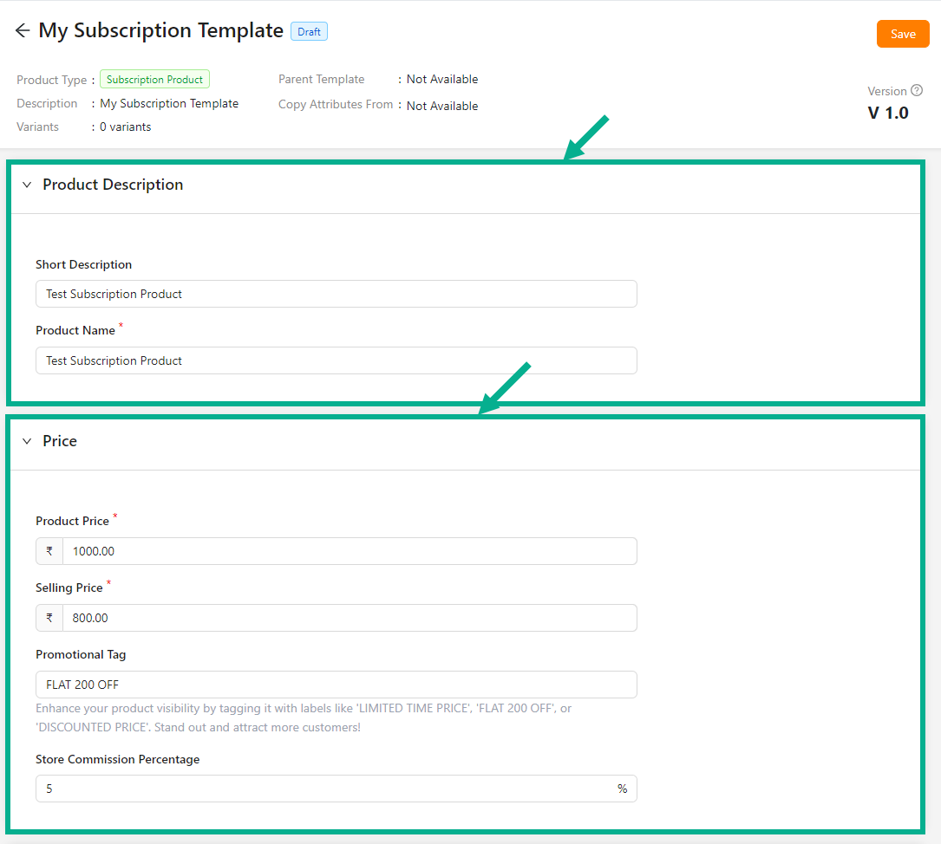The image size is (941, 844).
Task: Collapse the Product Description section chevron
Action: click(27, 185)
